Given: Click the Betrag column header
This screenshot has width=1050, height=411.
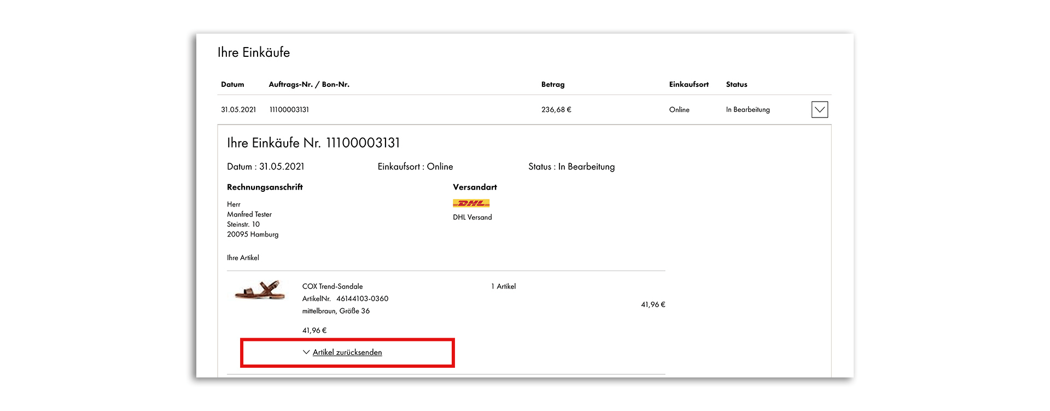Looking at the screenshot, I should click(x=553, y=84).
